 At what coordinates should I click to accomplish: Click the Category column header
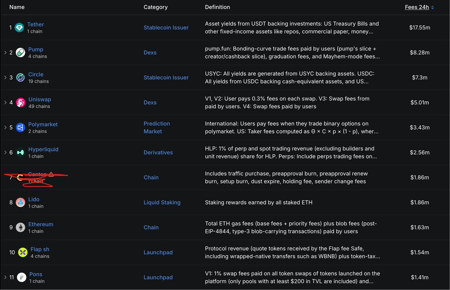(156, 7)
